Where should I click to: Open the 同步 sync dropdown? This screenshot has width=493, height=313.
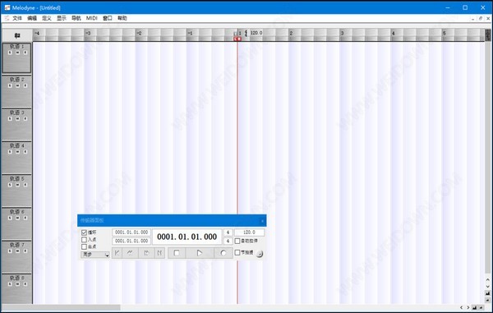[95, 255]
